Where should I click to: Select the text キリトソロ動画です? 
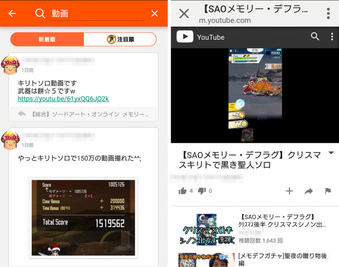coord(47,83)
